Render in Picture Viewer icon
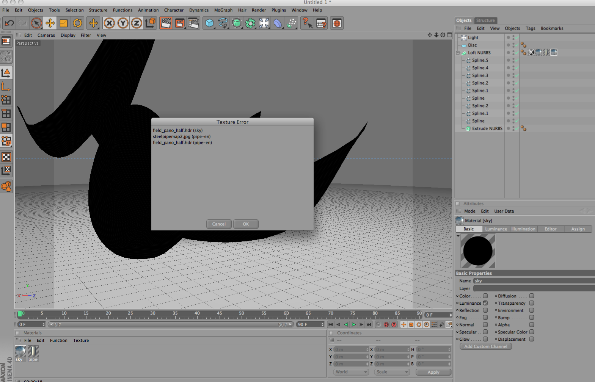This screenshot has height=382, width=595. pyautogui.click(x=180, y=23)
